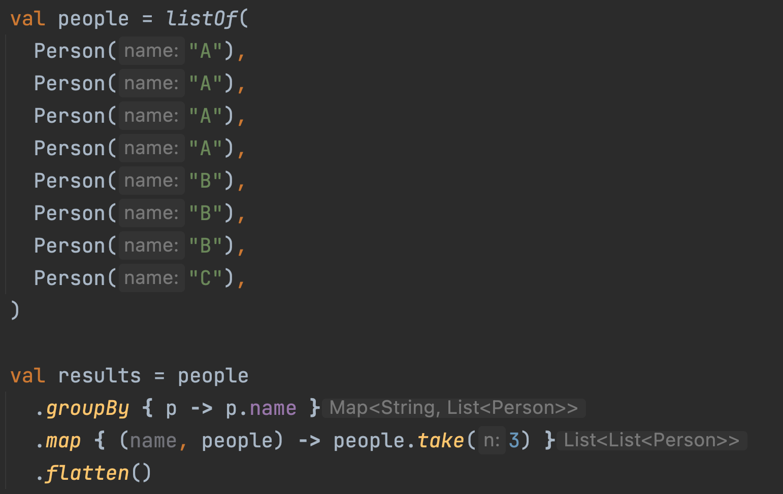This screenshot has width=783, height=494.
Task: Select the "C" string literal
Action: click(x=206, y=278)
